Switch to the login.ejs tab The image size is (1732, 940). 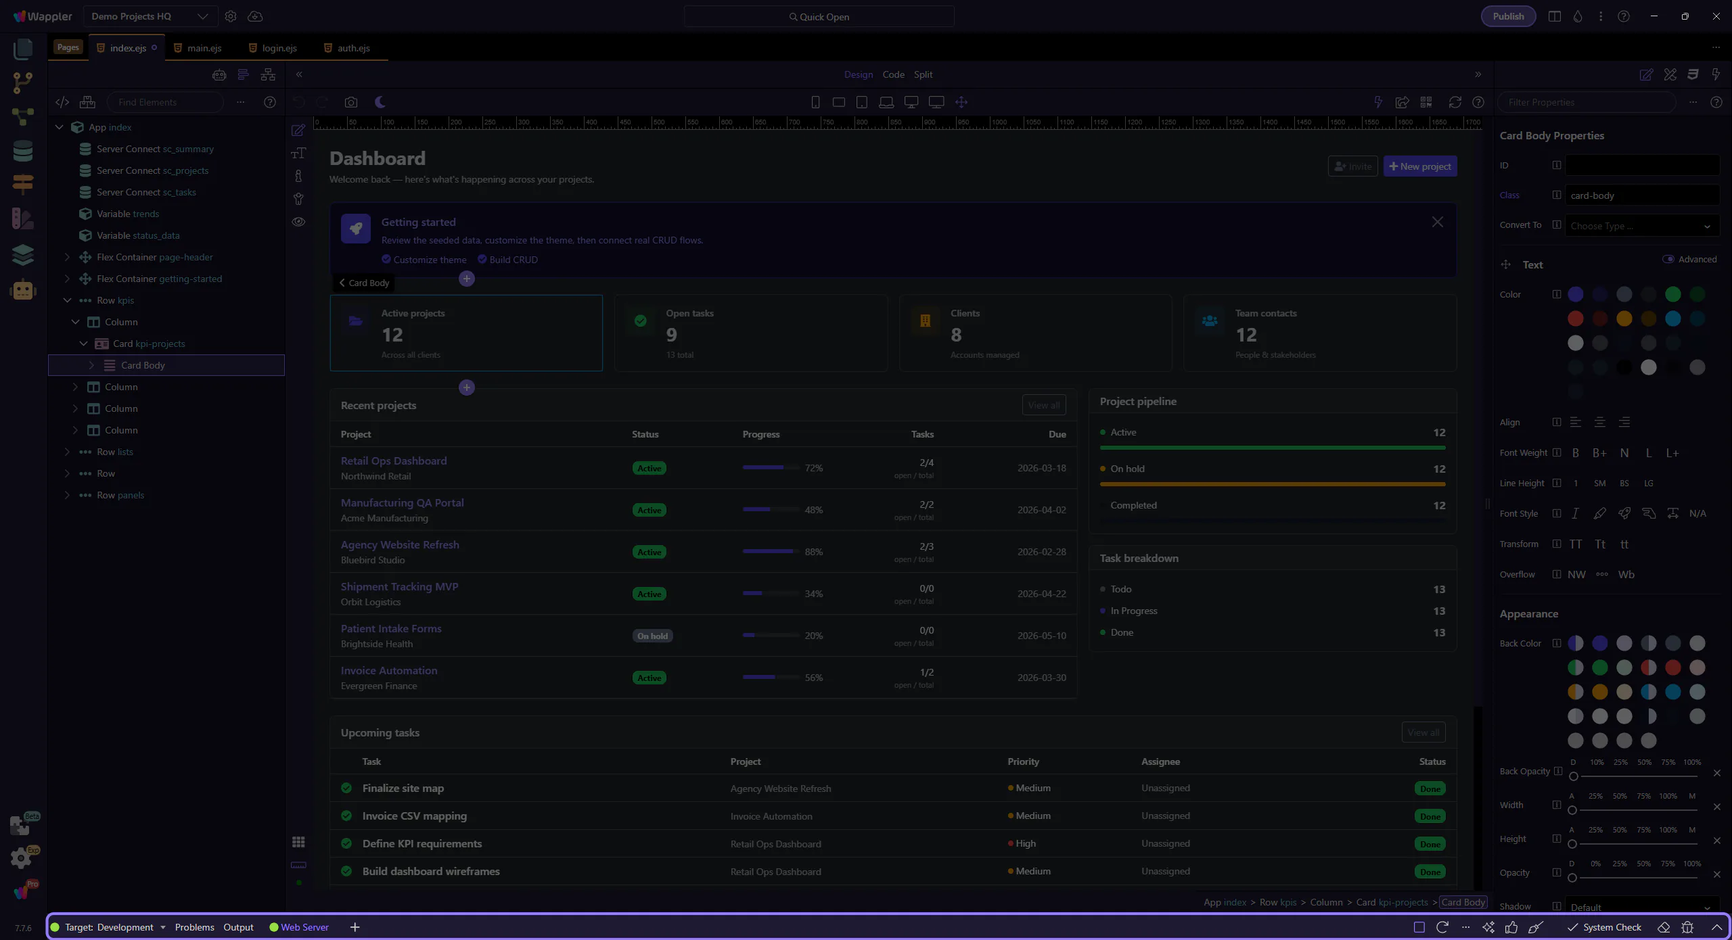coord(279,48)
